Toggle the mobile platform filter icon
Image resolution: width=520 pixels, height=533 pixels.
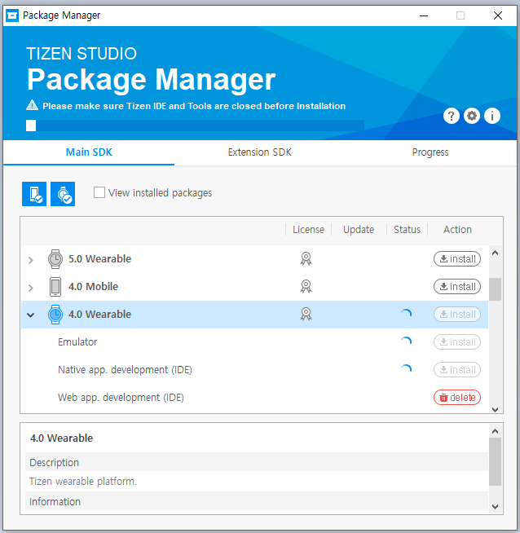click(x=34, y=194)
